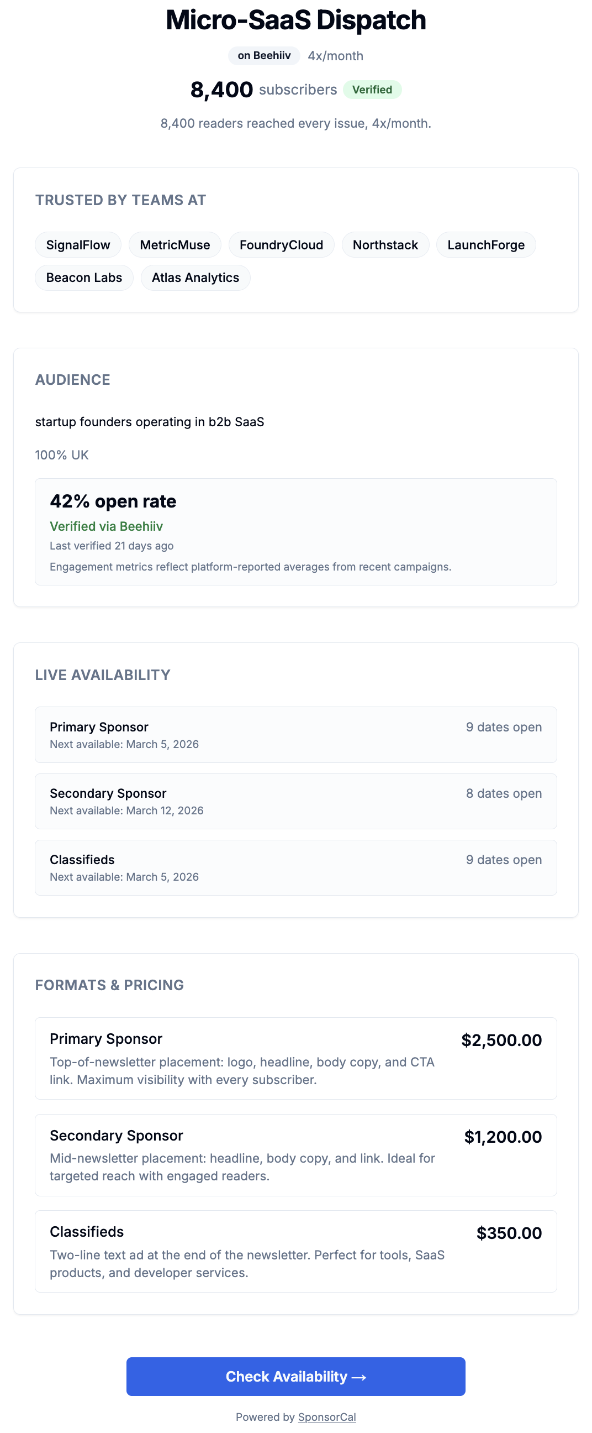Image resolution: width=592 pixels, height=1433 pixels.
Task: Open the SponsorCal link
Action: [x=327, y=1417]
